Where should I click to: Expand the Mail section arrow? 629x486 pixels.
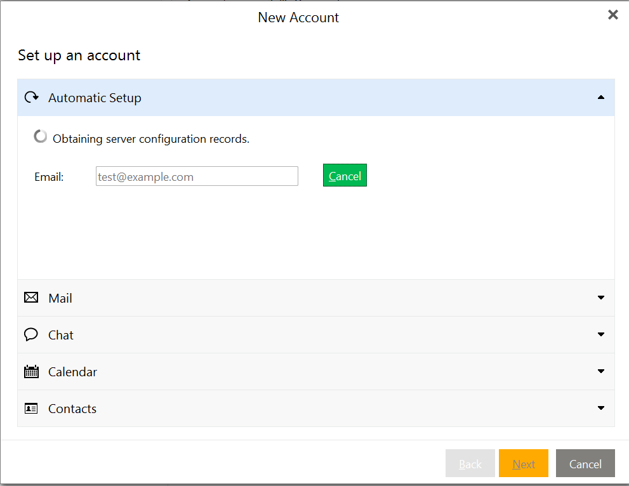tap(600, 298)
